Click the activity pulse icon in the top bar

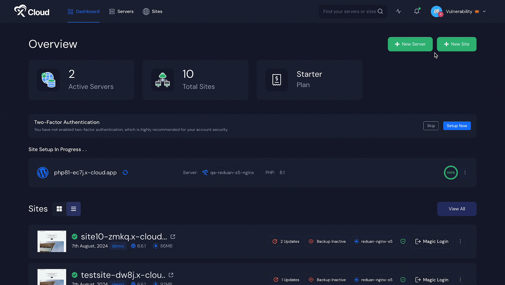[x=398, y=11]
